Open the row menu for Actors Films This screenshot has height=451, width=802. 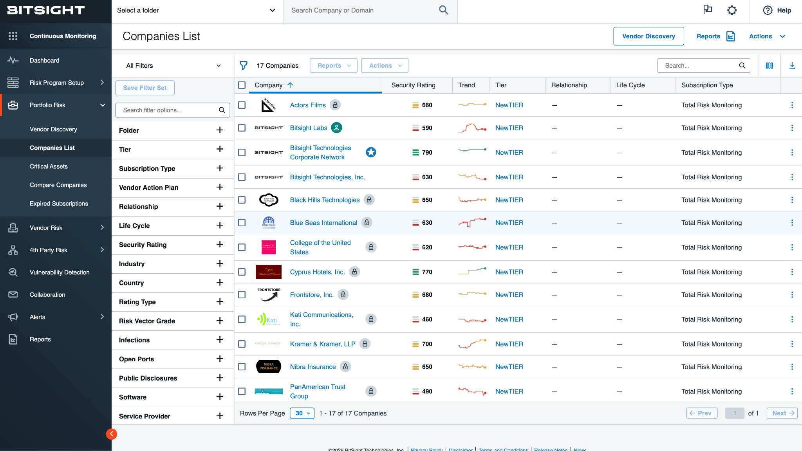pyautogui.click(x=792, y=105)
